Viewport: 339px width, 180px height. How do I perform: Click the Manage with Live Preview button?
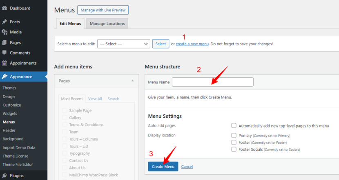point(103,10)
